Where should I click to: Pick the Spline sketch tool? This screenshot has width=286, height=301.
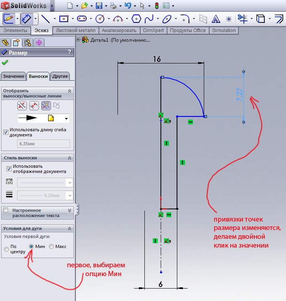(149, 18)
